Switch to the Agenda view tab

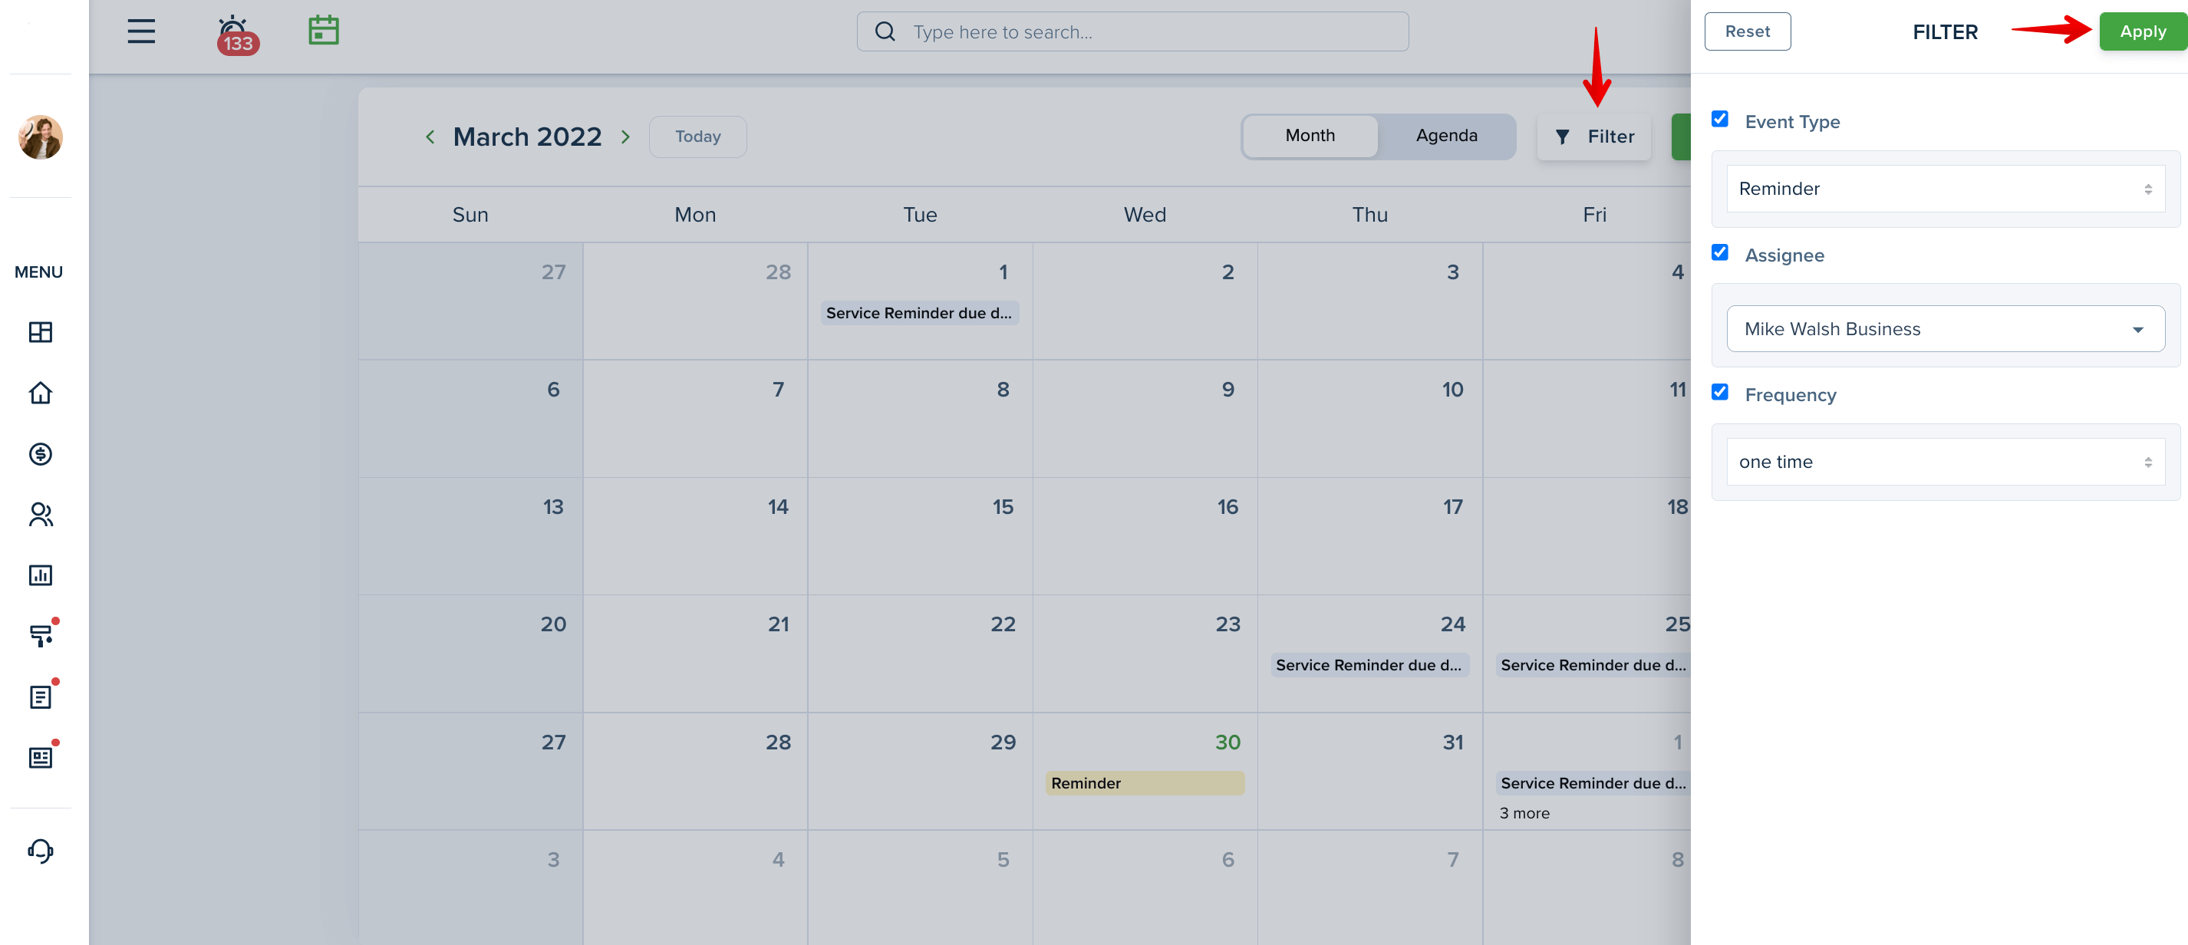point(1445,136)
